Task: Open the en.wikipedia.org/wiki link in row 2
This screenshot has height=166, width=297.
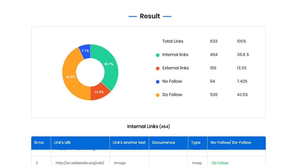Action: 80,163
